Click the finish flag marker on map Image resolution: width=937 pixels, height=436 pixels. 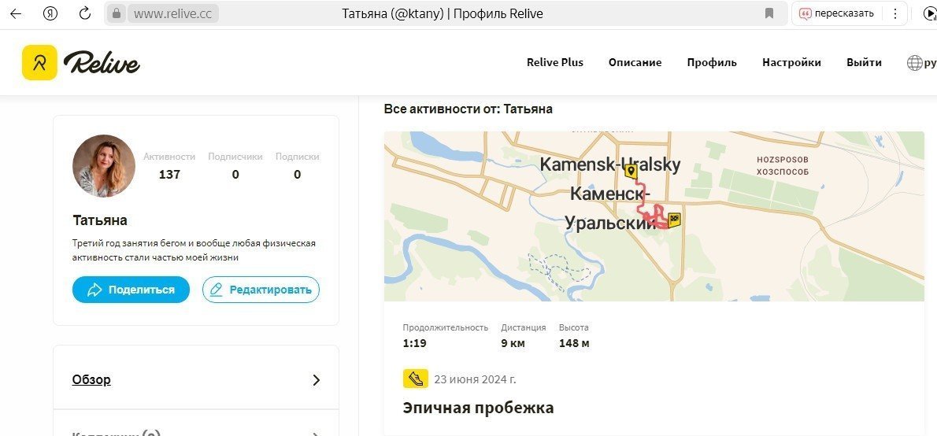[x=676, y=220]
